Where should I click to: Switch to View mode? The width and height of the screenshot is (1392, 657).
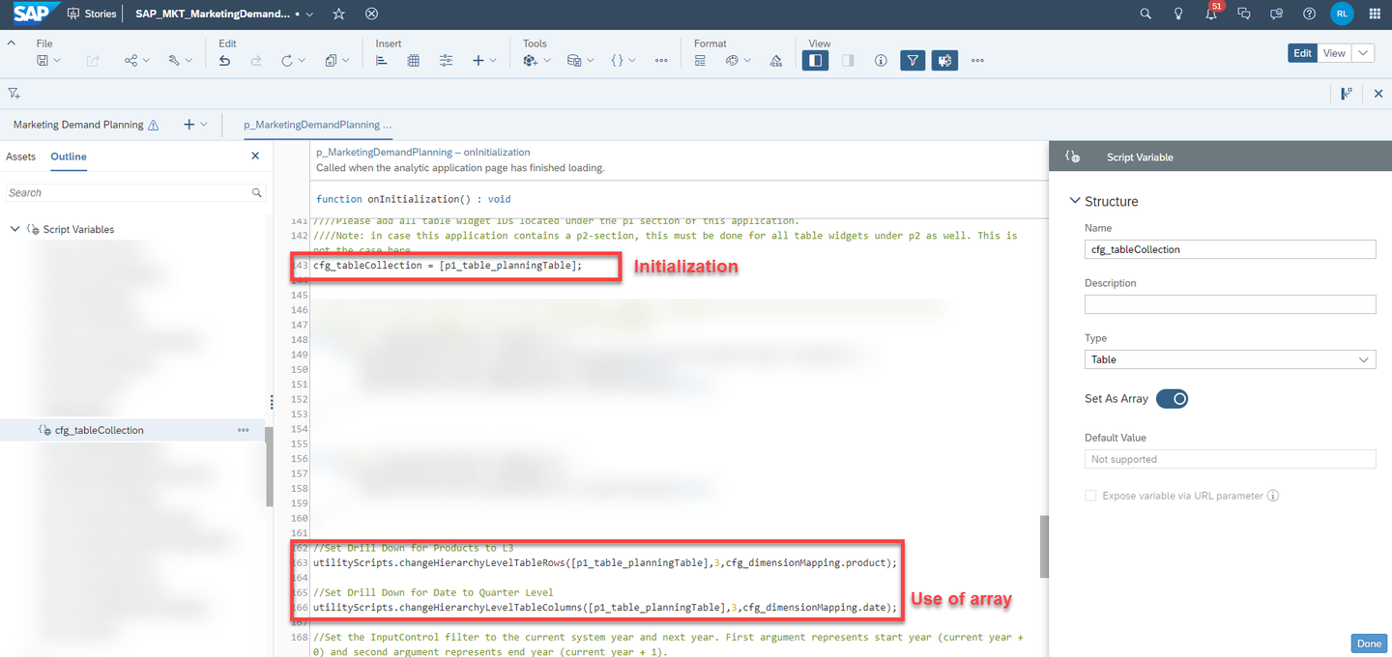coord(1334,53)
